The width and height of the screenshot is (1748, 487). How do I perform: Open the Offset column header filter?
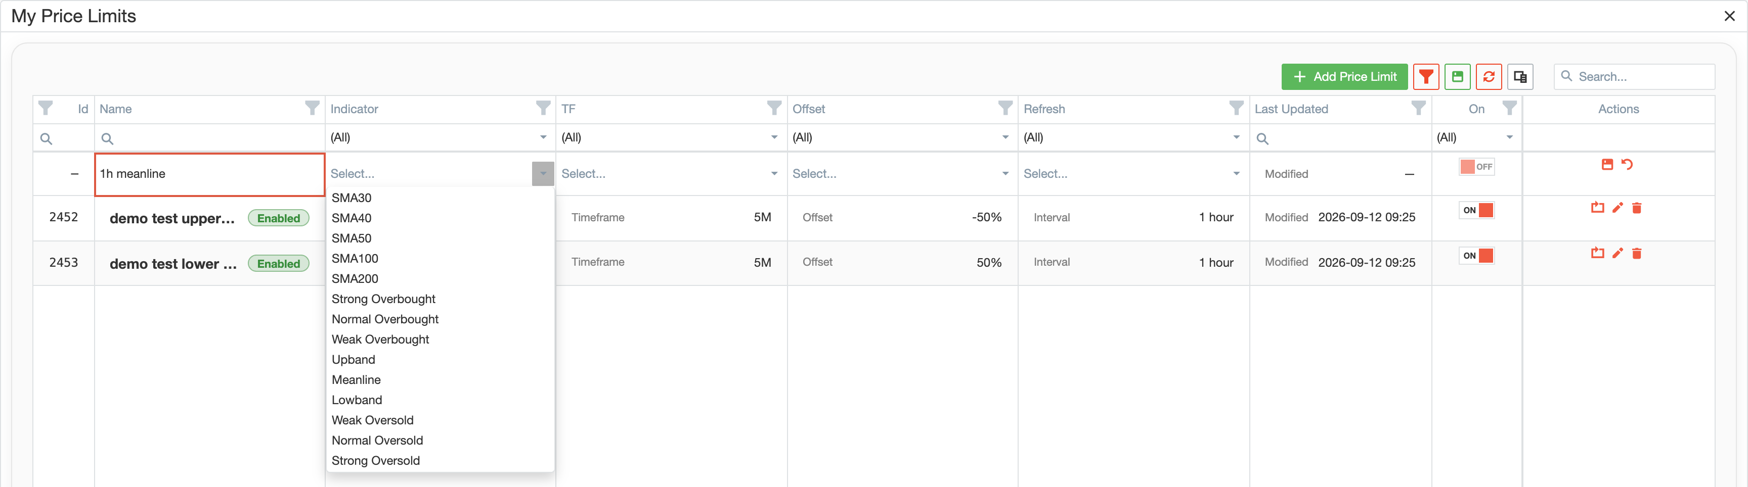pyautogui.click(x=1006, y=109)
